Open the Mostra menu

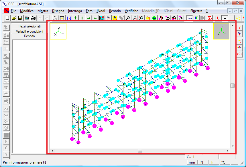43,11
